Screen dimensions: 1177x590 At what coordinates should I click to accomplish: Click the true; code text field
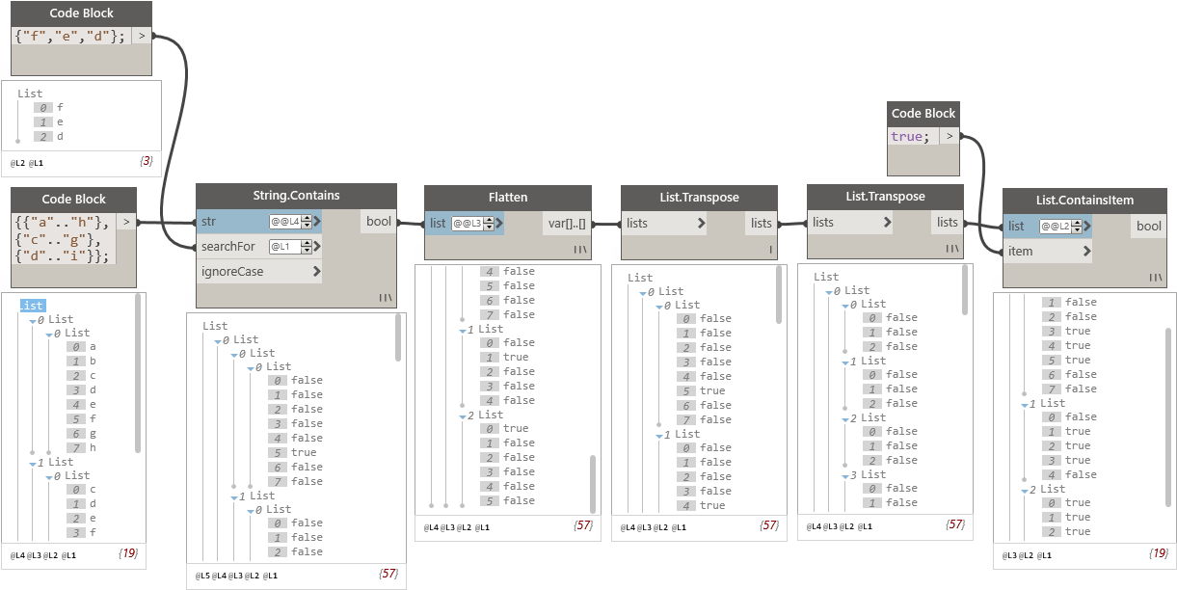click(913, 136)
